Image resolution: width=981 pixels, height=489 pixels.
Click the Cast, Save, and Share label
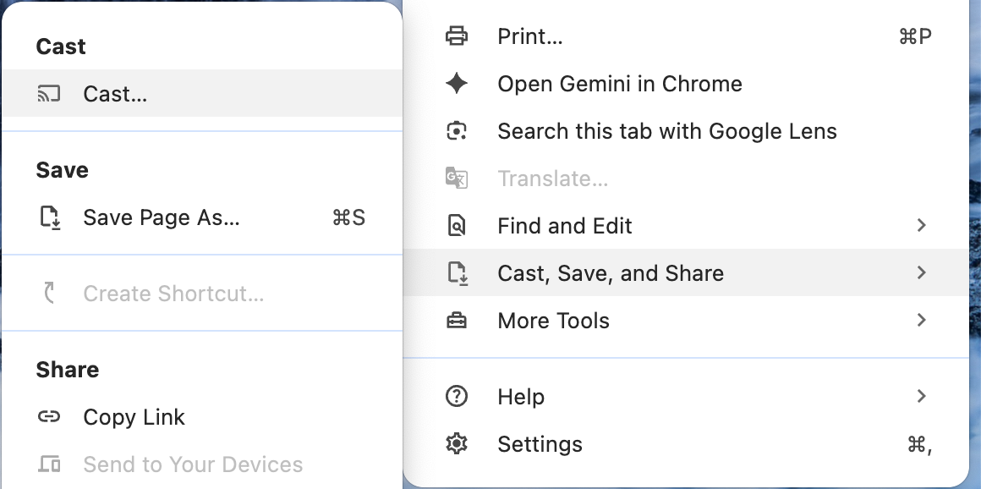coord(611,273)
